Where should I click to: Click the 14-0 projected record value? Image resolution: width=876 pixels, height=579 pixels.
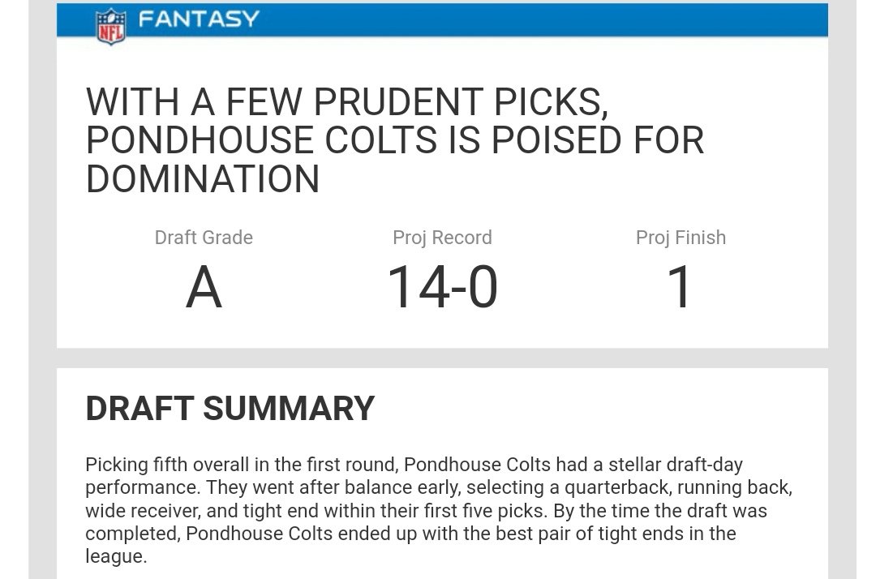click(x=442, y=287)
